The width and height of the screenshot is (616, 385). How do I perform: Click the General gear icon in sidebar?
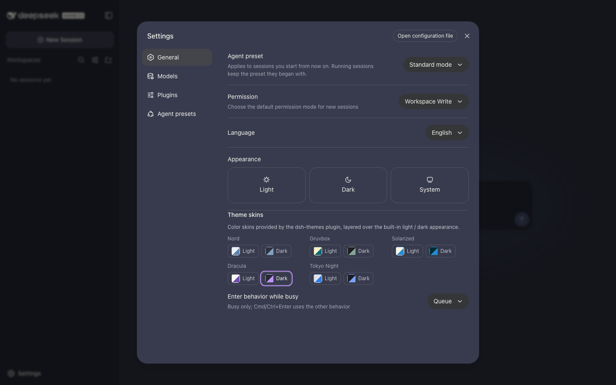pos(151,57)
